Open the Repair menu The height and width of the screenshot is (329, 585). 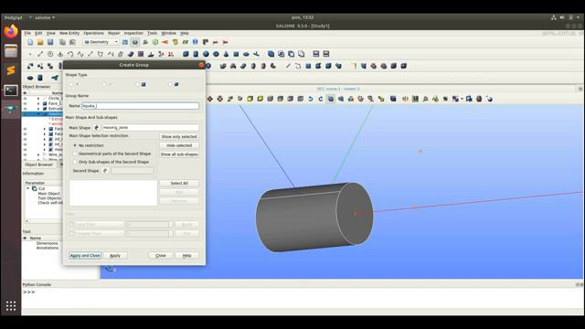(x=113, y=33)
